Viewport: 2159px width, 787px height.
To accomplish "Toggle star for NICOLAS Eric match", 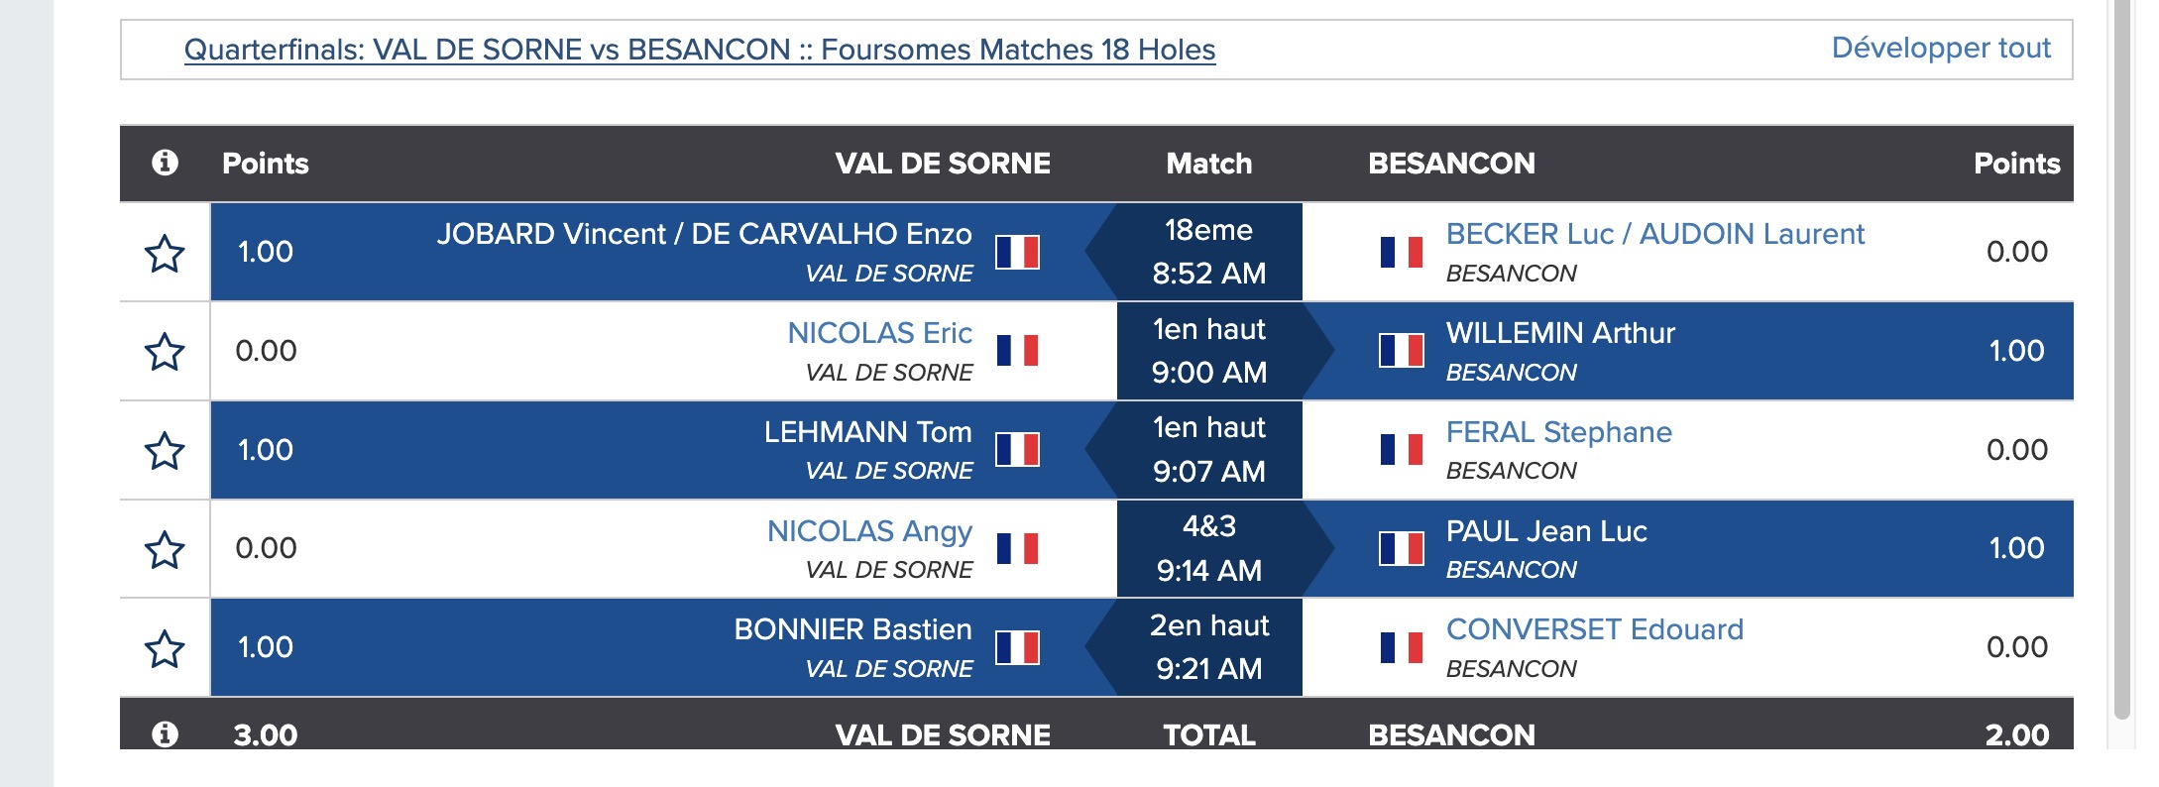I will point(165,351).
